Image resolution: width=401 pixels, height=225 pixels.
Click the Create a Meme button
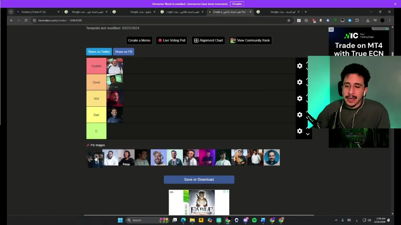pyautogui.click(x=139, y=40)
